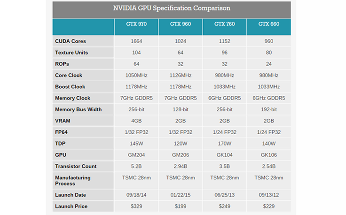
Task: Select the 140W TDP cell
Action: [269, 144]
